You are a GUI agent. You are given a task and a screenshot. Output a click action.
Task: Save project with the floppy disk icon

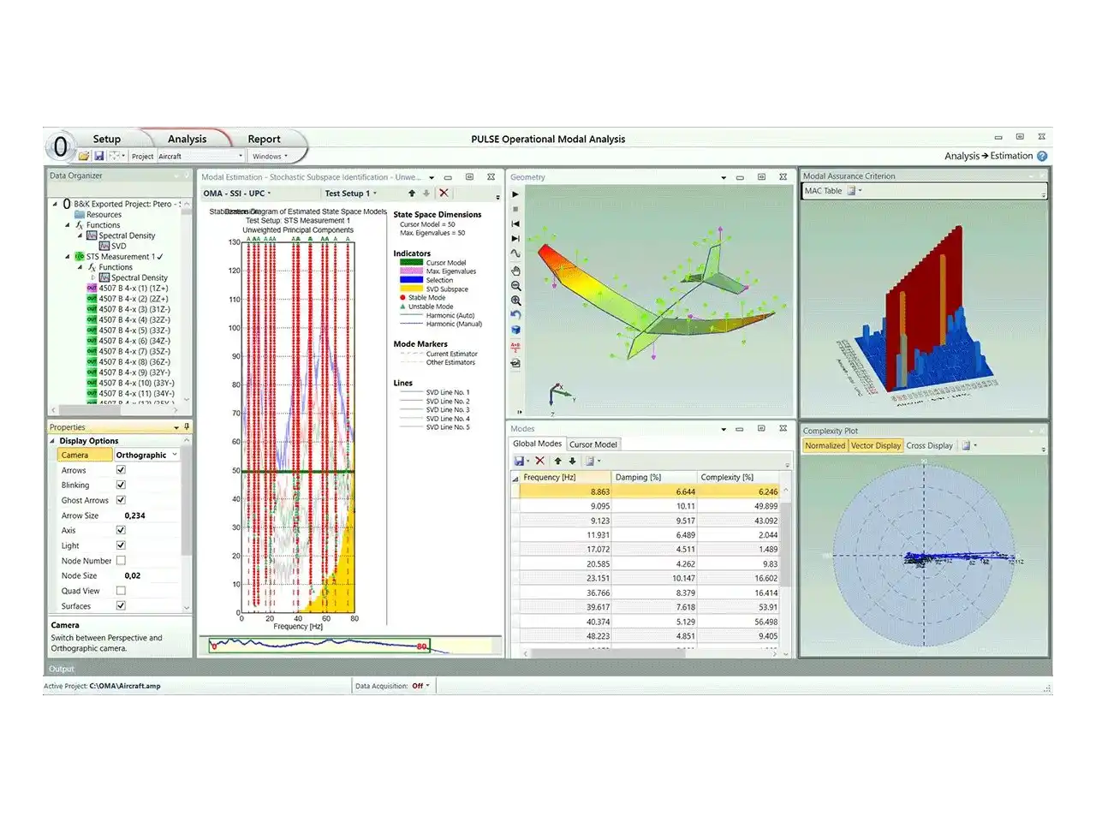(x=99, y=156)
